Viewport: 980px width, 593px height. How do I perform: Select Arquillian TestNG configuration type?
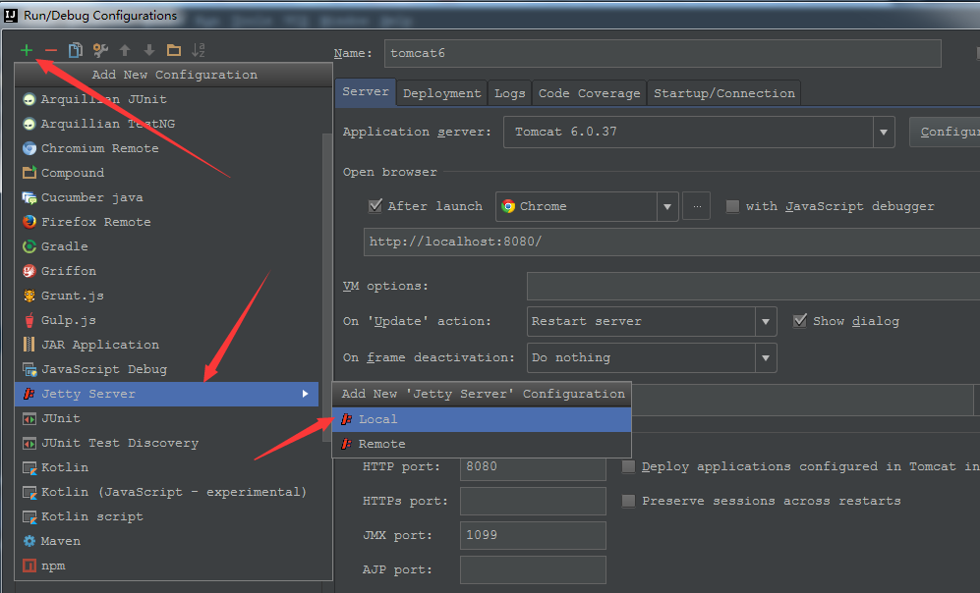tap(167, 124)
